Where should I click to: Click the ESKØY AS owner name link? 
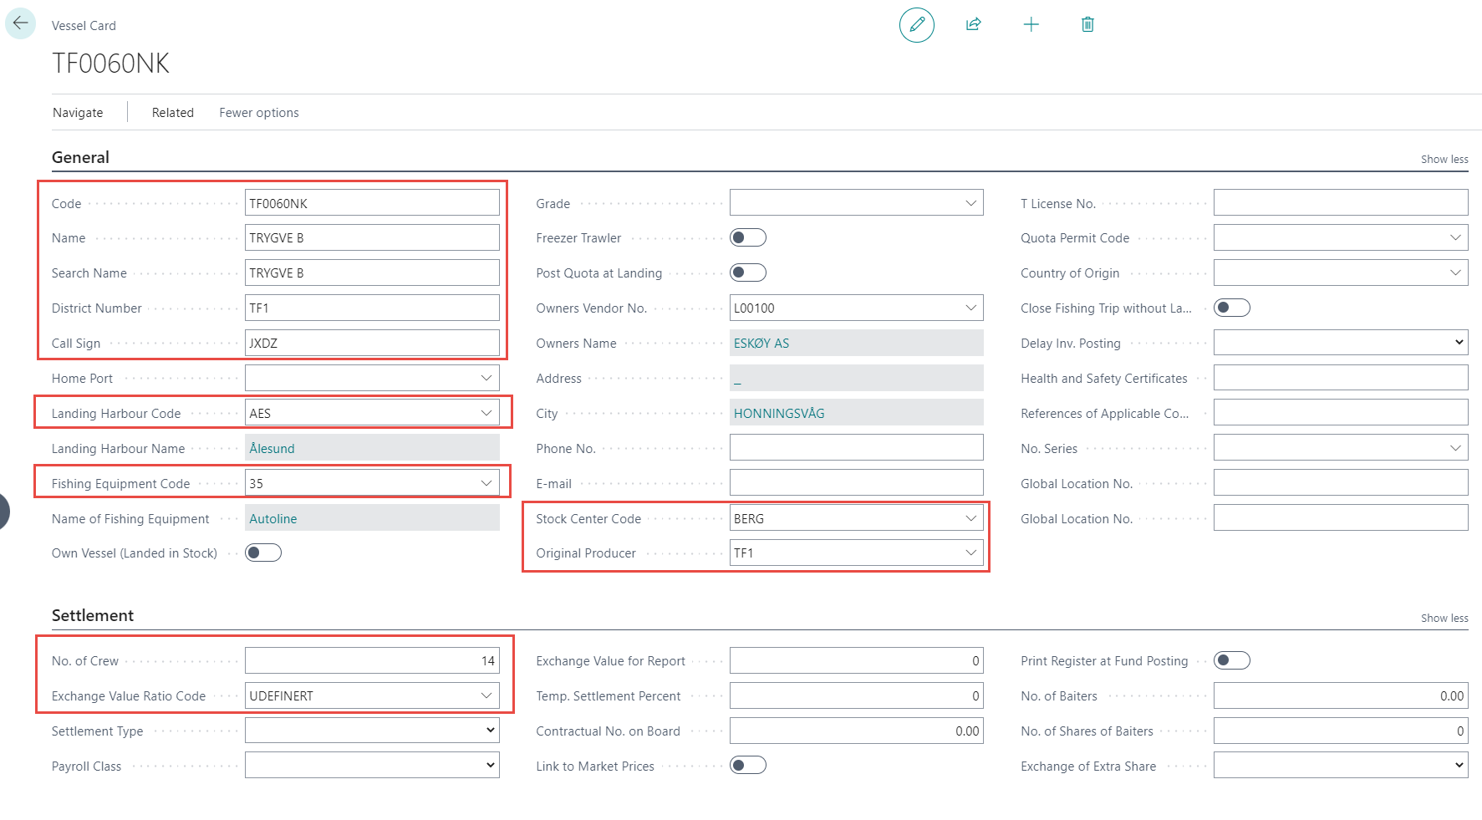pyautogui.click(x=761, y=344)
